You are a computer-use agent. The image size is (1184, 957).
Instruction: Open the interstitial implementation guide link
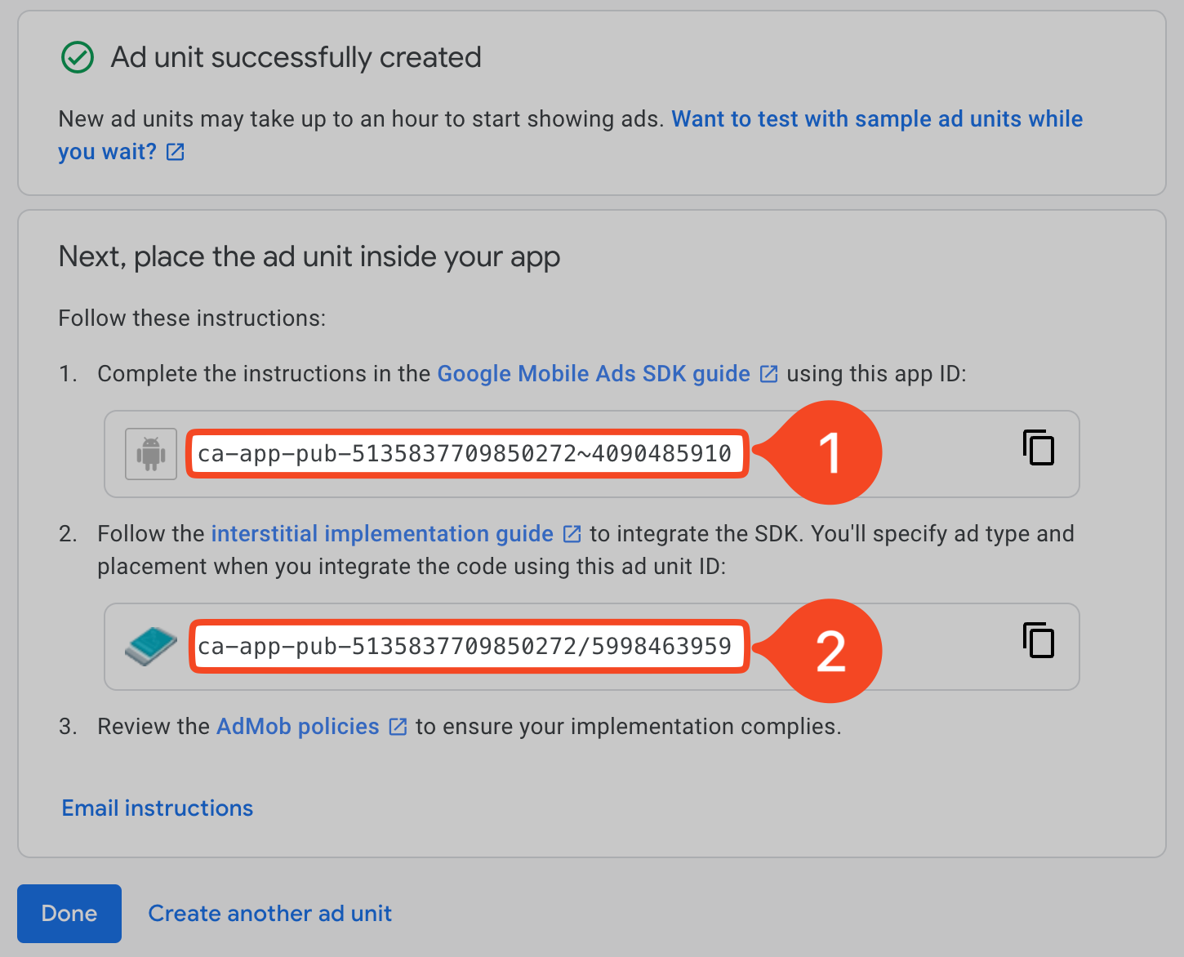pyautogui.click(x=382, y=534)
